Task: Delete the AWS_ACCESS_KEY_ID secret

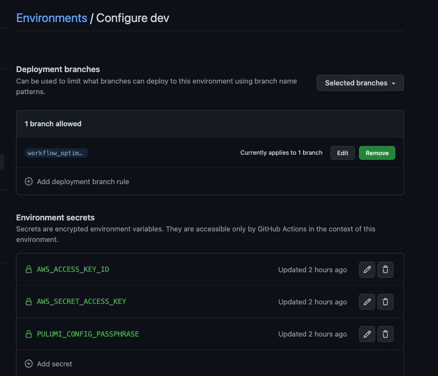Action: pos(385,269)
